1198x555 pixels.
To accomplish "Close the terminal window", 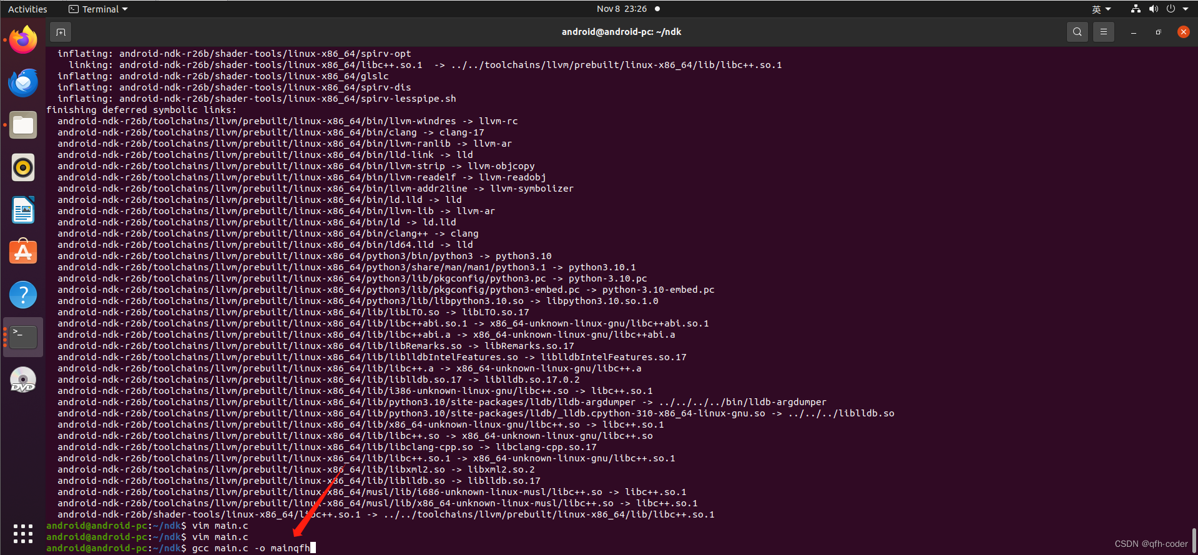I will [x=1184, y=32].
